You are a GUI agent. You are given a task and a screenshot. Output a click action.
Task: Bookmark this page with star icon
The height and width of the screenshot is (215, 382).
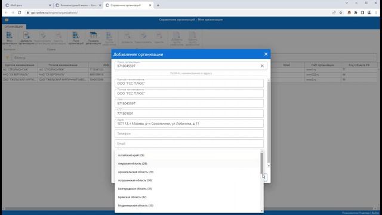point(341,13)
